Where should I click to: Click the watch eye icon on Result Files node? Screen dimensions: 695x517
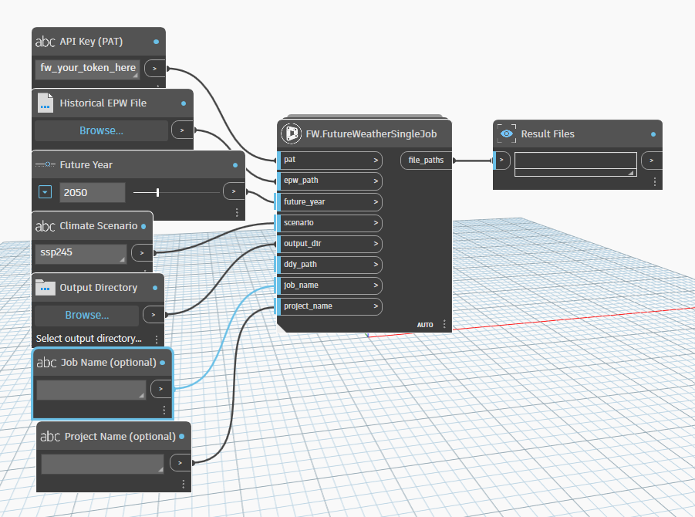coord(507,133)
